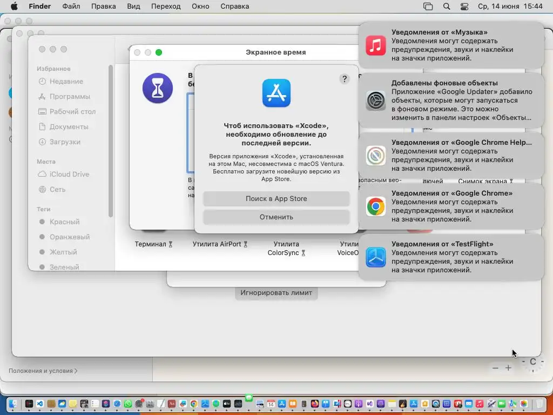
Task: Launch GarageBand from the Dock
Action: (x=403, y=404)
